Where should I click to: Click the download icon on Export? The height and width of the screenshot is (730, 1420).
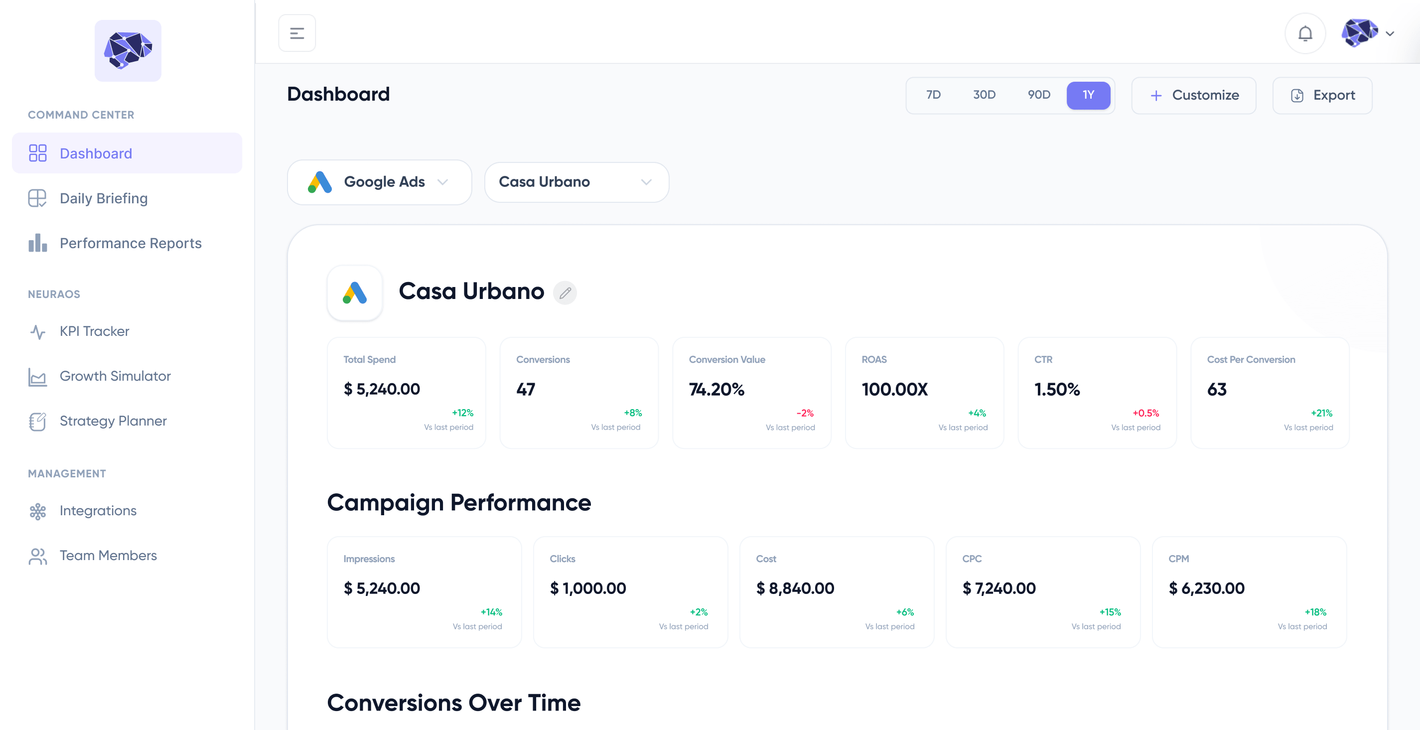(x=1297, y=95)
